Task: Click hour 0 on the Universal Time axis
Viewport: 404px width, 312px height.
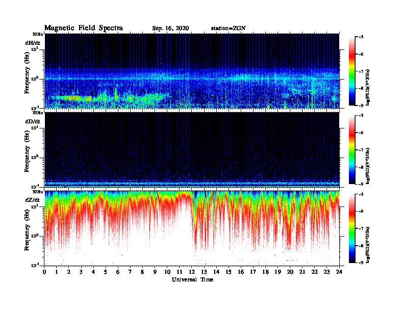Action: coord(44,272)
